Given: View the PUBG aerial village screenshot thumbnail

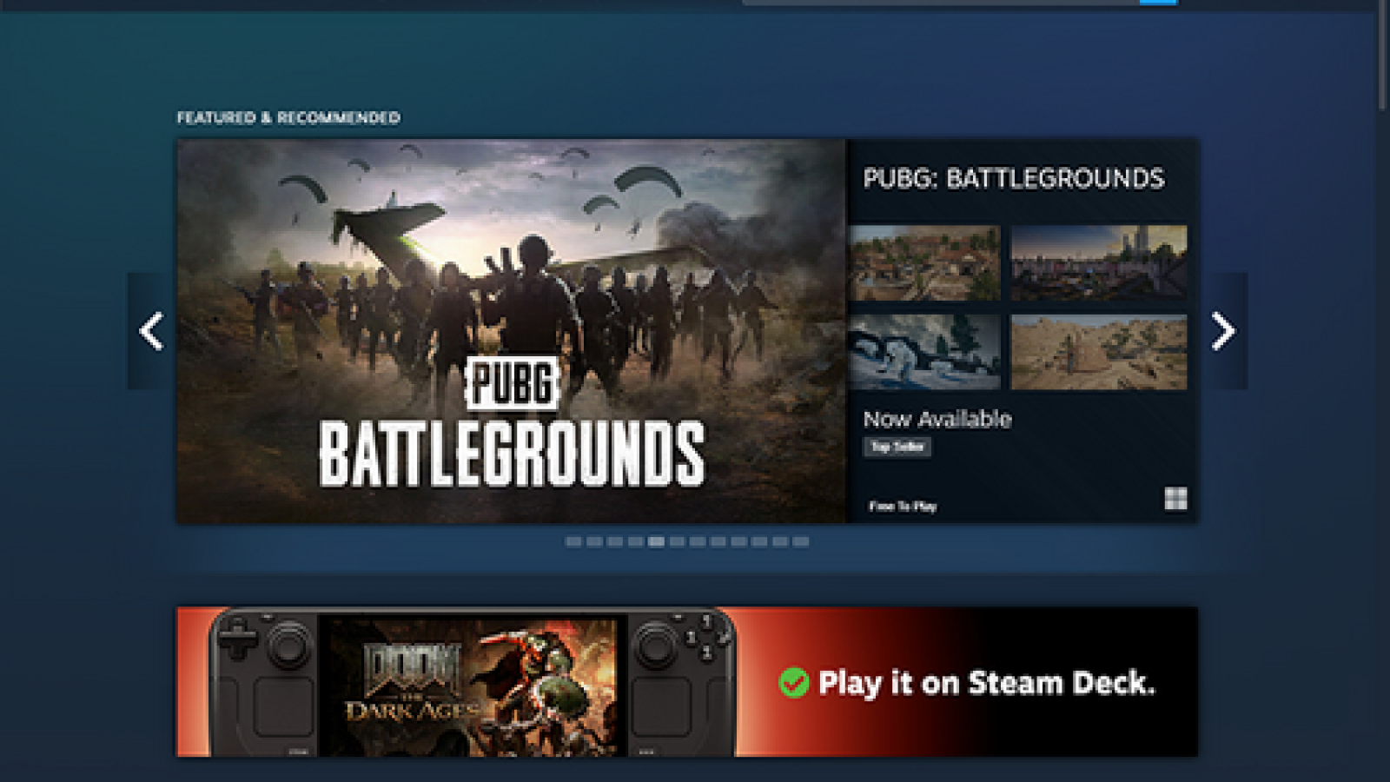Looking at the screenshot, I should point(924,263).
